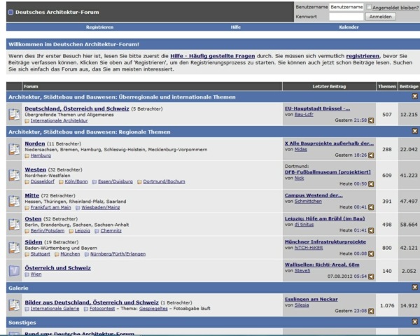The image size is (420, 336).
Task: Click the forum icon next to Deutsches Architektur-Forum title
Action: tap(10, 12)
